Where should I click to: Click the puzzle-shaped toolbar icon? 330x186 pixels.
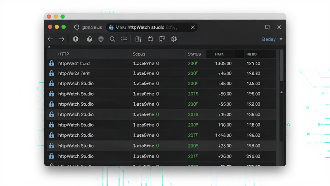pos(150,39)
